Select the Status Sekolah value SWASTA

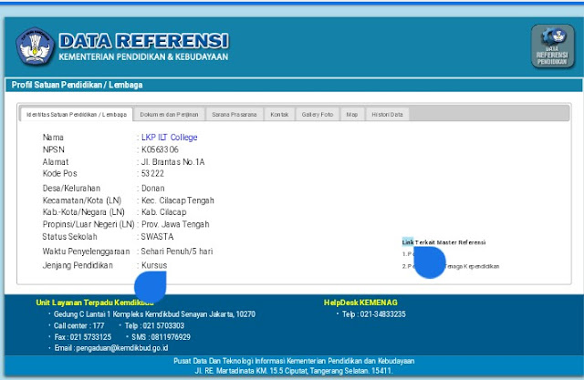157,237
